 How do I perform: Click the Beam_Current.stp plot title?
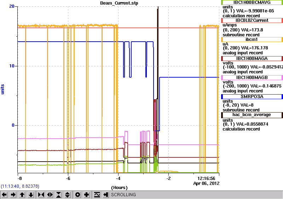pos(119,3)
